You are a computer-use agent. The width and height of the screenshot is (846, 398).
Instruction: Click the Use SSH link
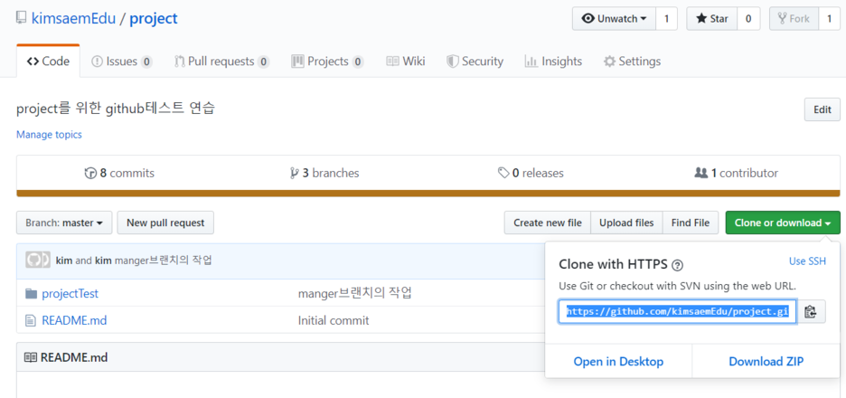pyautogui.click(x=807, y=261)
